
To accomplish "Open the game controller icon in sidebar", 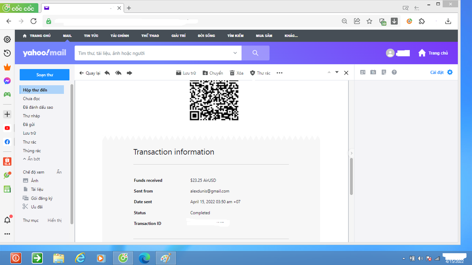I will [7, 95].
